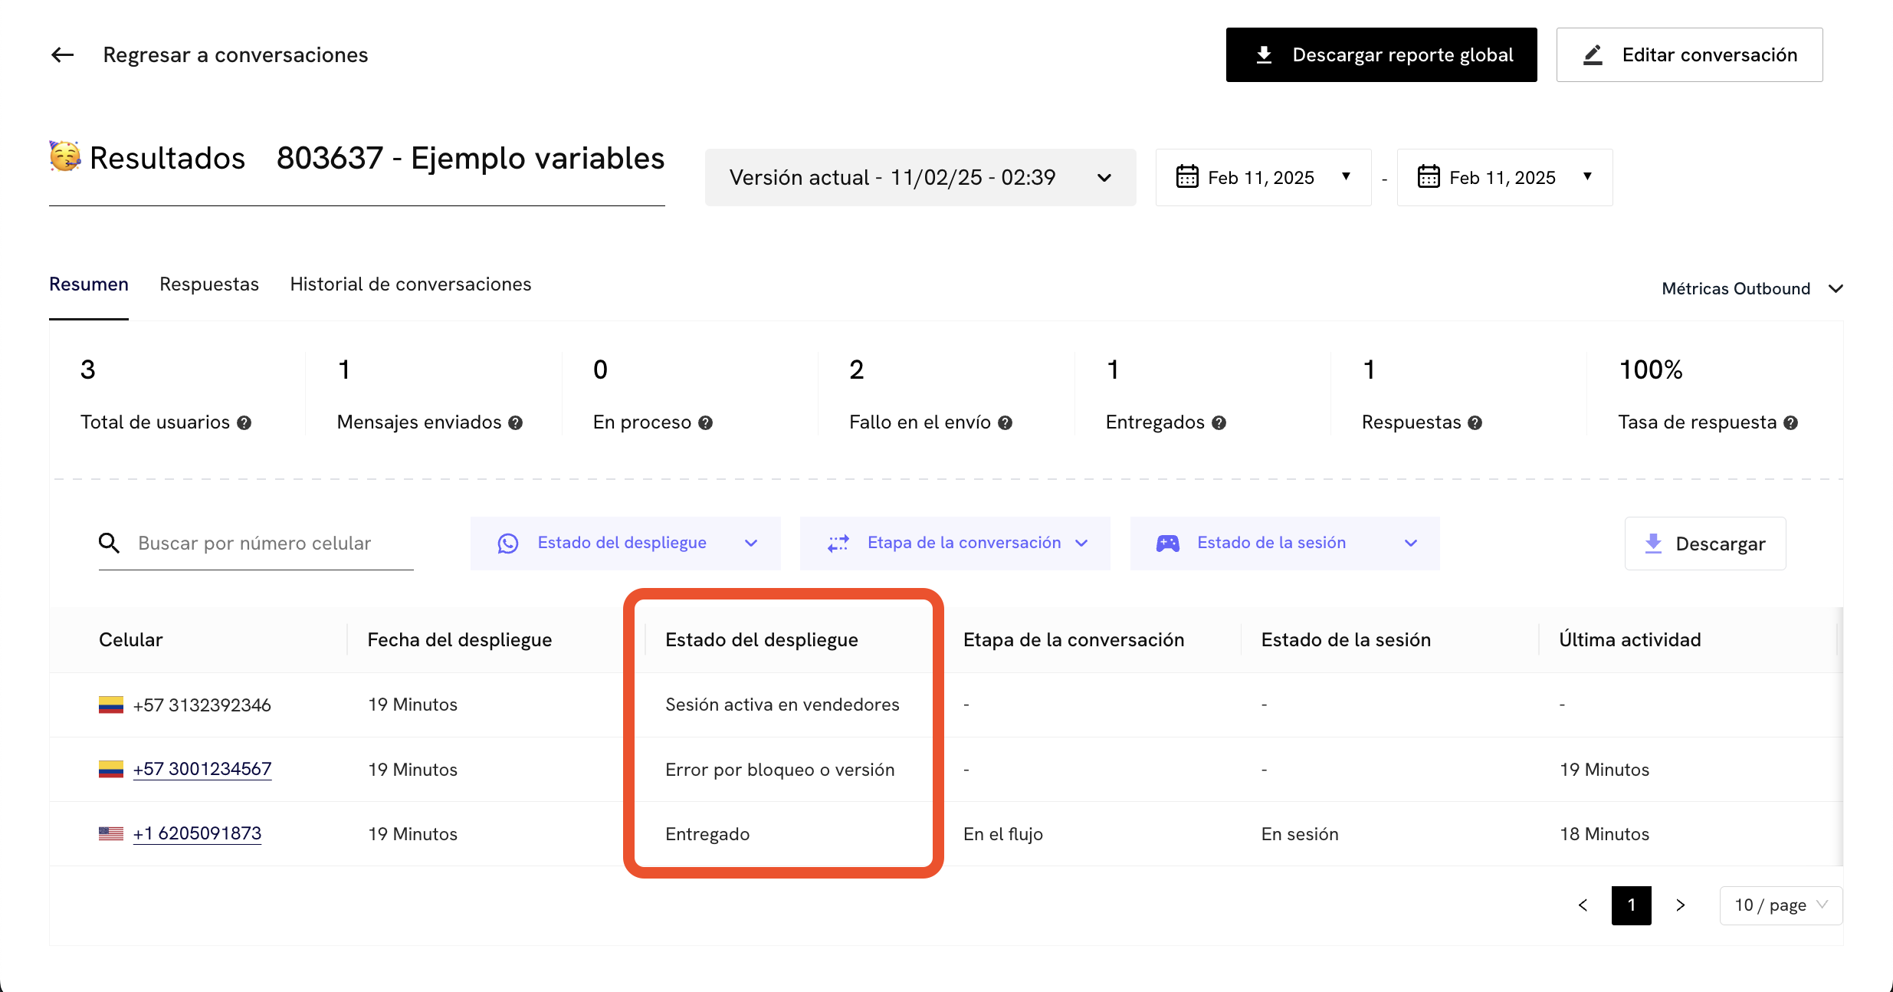Click Regresar a conversaciones link
Image resolution: width=1893 pixels, height=992 pixels.
tap(235, 54)
